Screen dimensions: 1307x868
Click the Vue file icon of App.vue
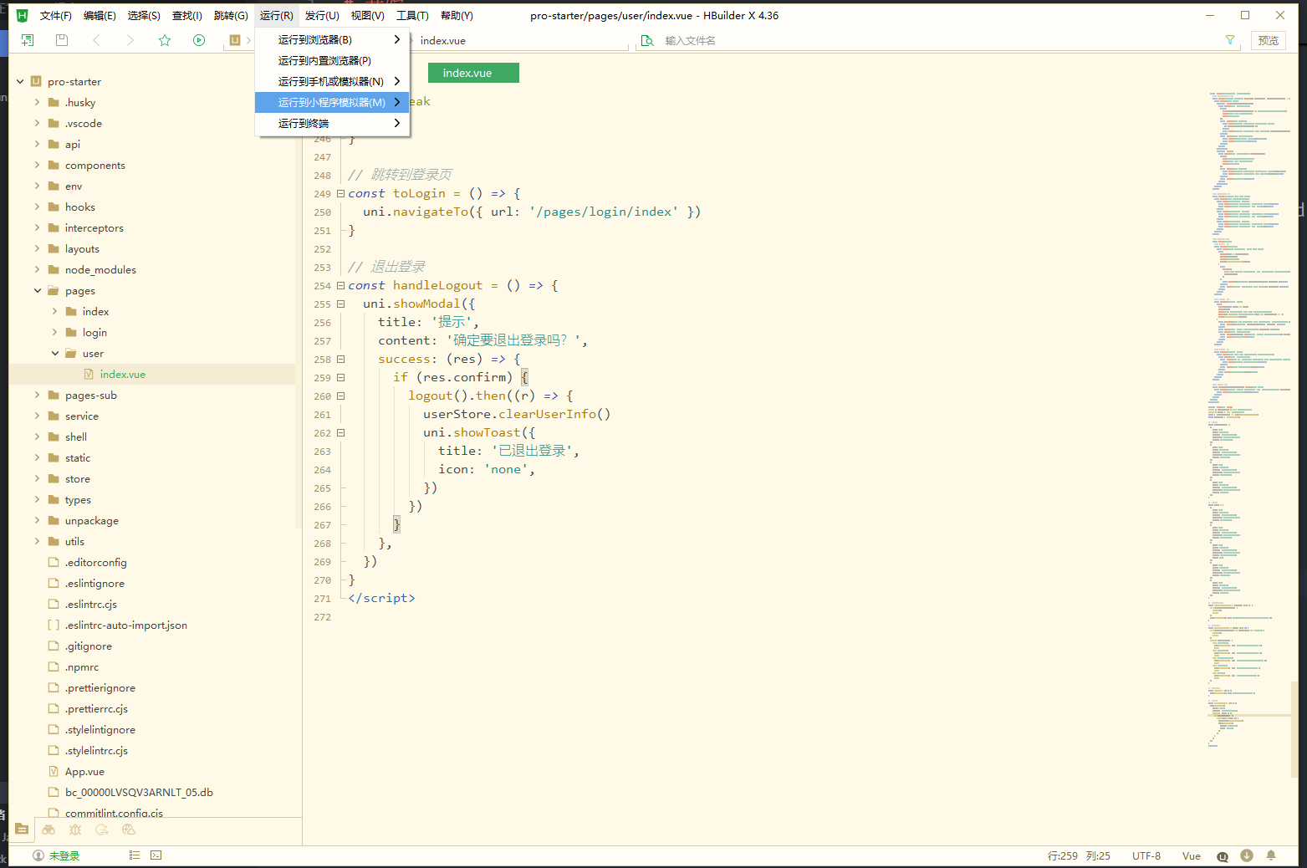click(54, 772)
